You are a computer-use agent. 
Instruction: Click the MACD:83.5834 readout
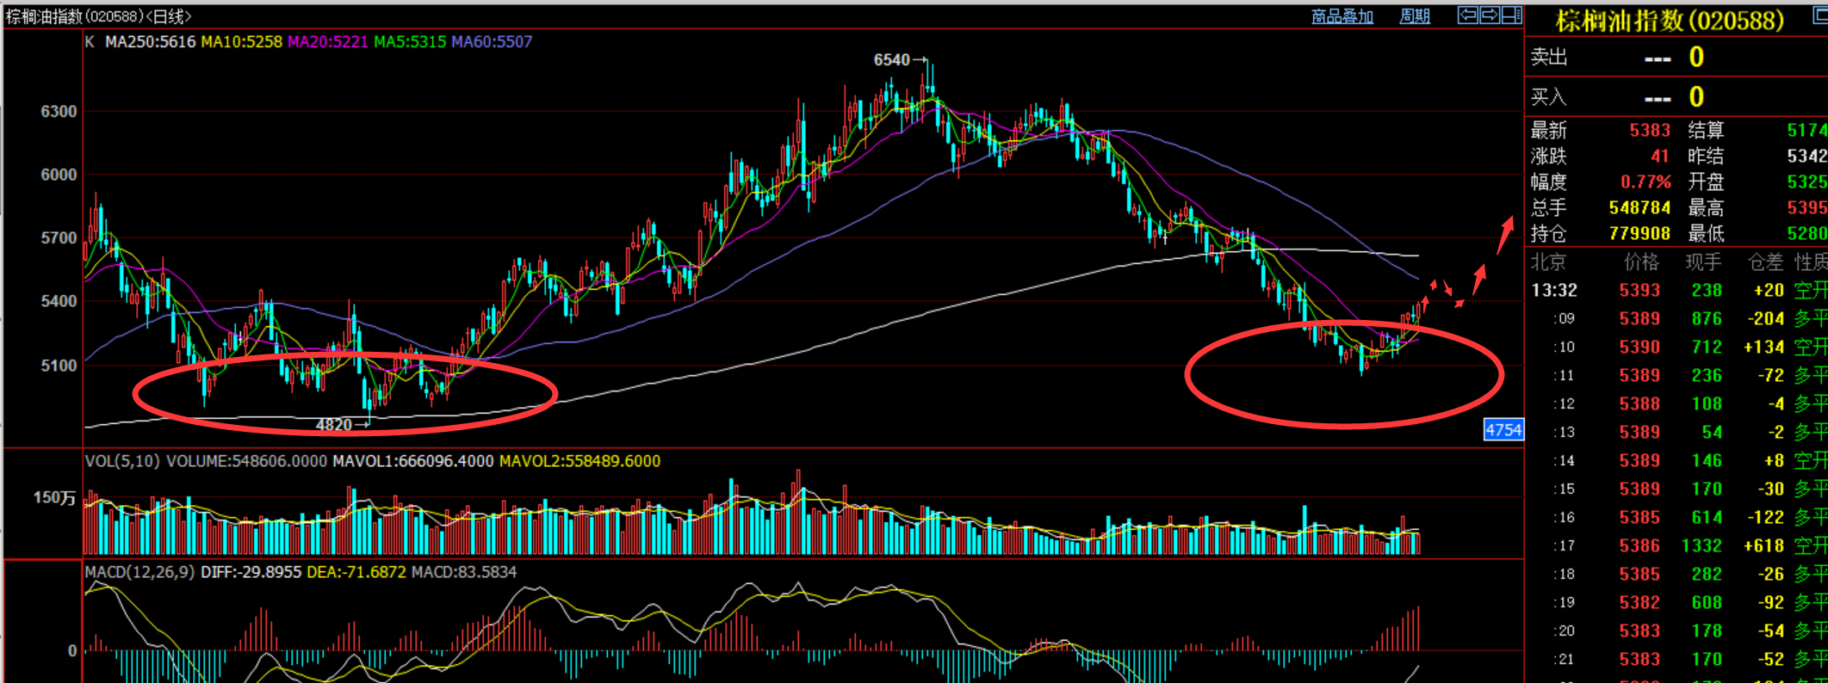[464, 572]
